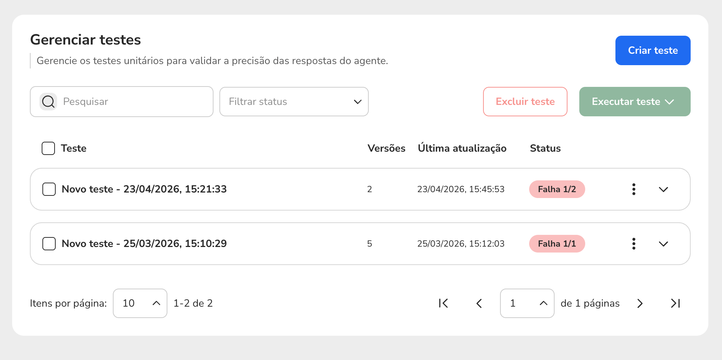Open three-dot menu for 25/03/2026 test
The height and width of the screenshot is (360, 722).
pyautogui.click(x=634, y=244)
